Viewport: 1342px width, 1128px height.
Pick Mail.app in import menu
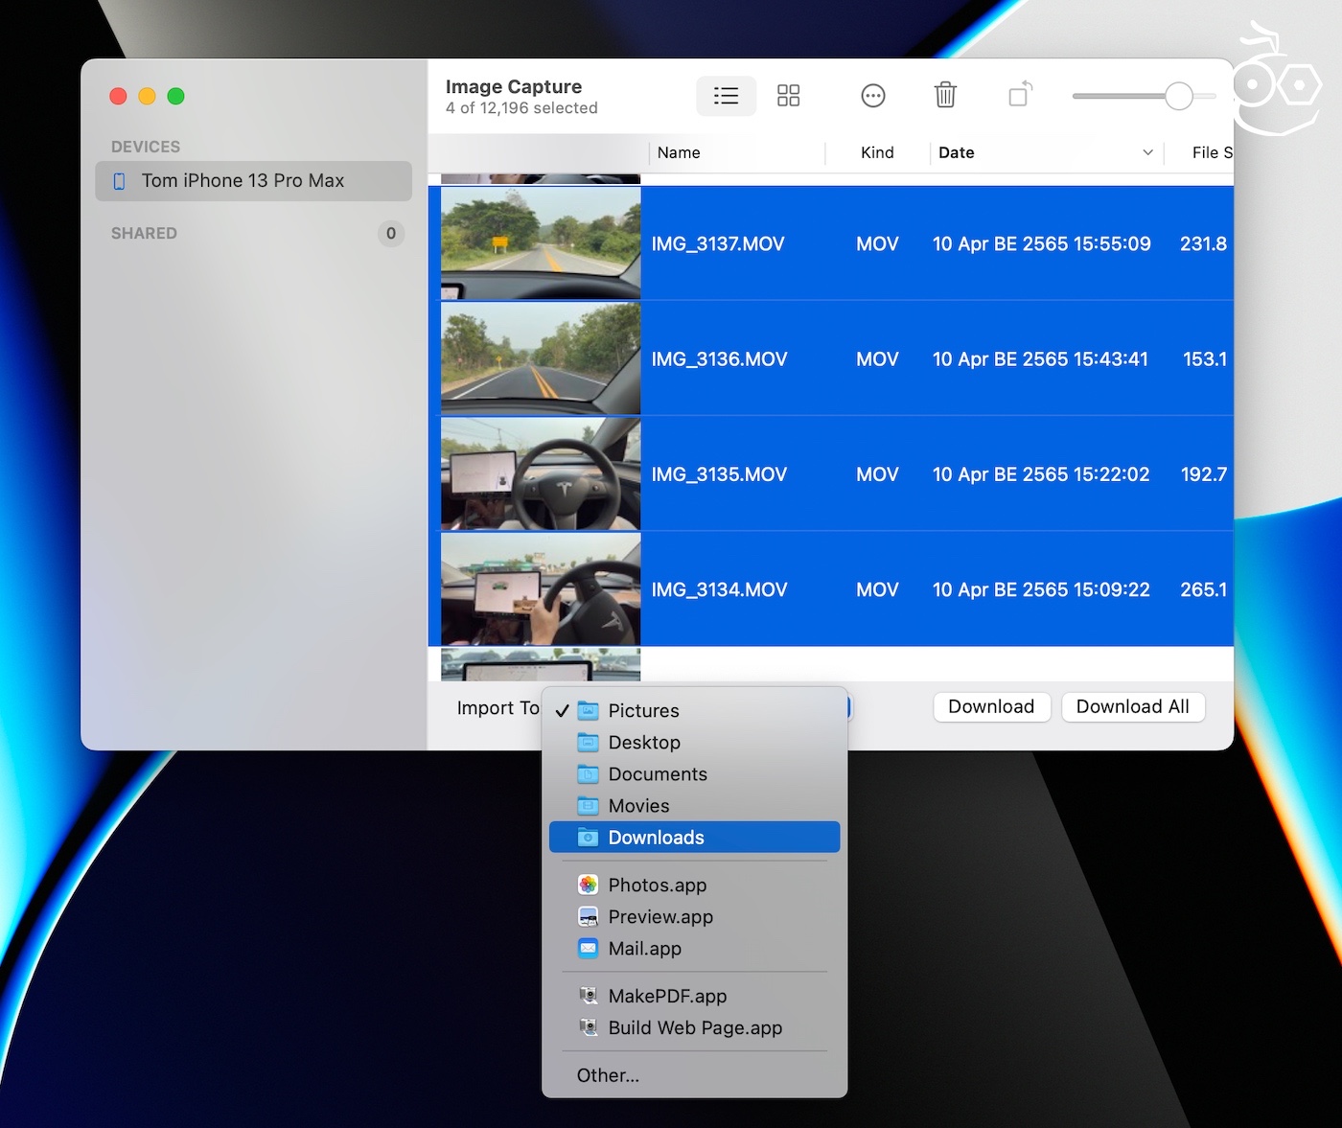click(644, 948)
